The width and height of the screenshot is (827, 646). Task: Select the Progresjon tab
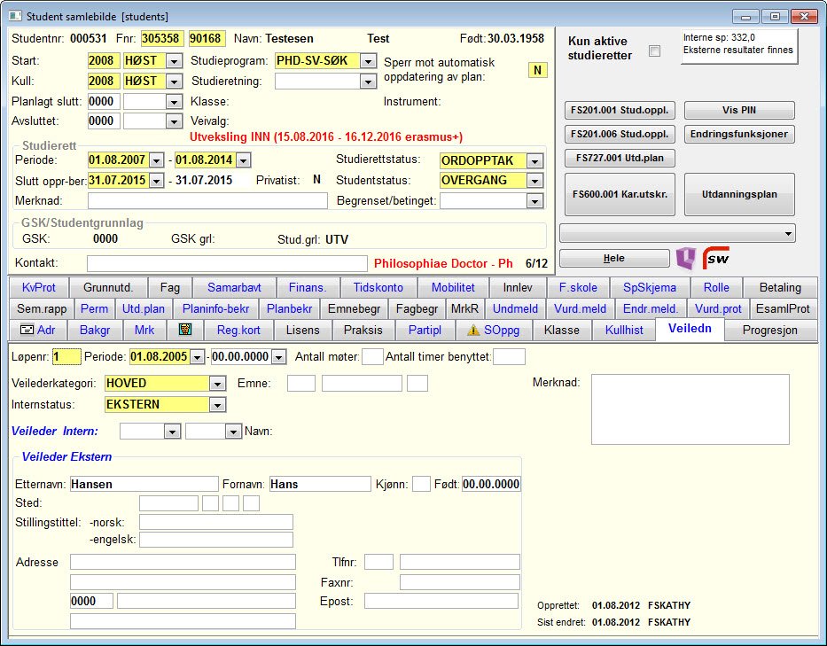770,331
